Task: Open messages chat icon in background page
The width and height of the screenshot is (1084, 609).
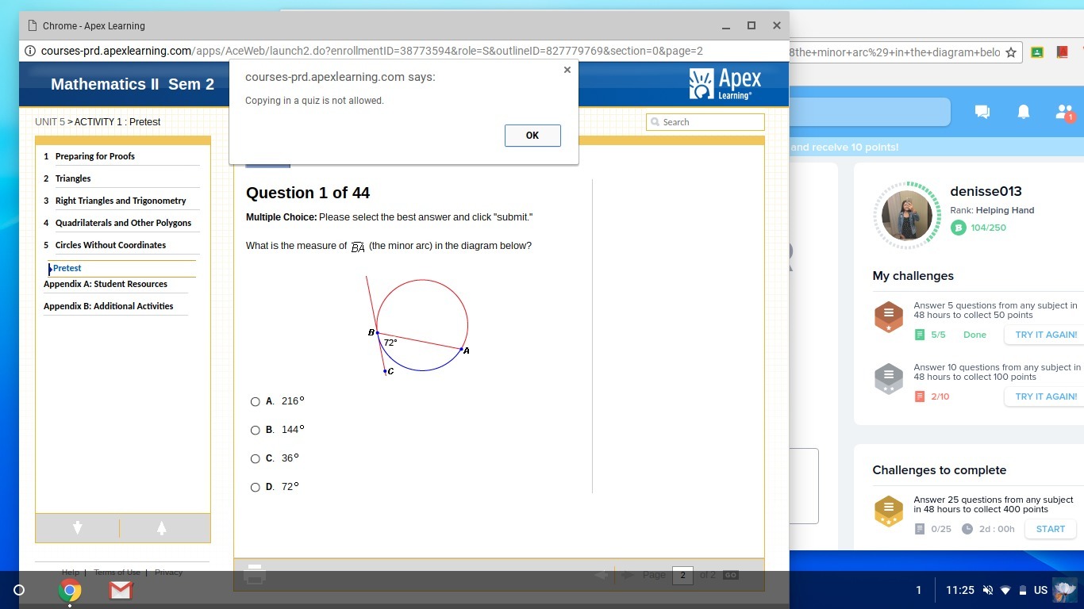Action: click(x=982, y=113)
